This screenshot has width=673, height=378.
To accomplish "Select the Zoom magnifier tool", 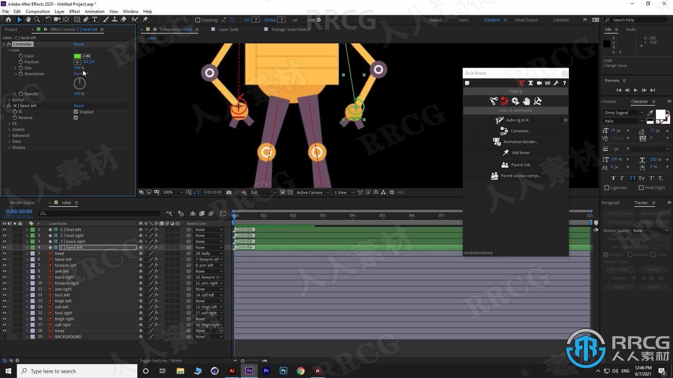I will [x=37, y=19].
